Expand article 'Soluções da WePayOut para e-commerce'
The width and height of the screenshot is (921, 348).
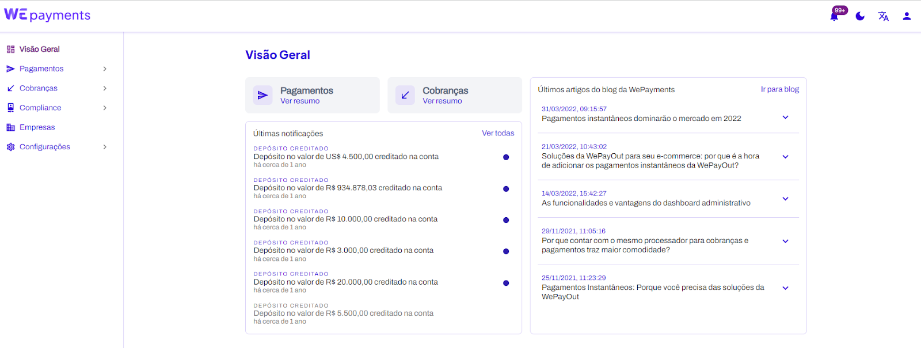point(785,157)
